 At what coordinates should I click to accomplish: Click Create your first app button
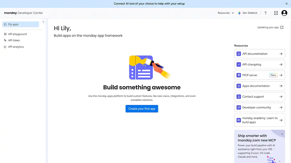pyautogui.click(x=142, y=109)
